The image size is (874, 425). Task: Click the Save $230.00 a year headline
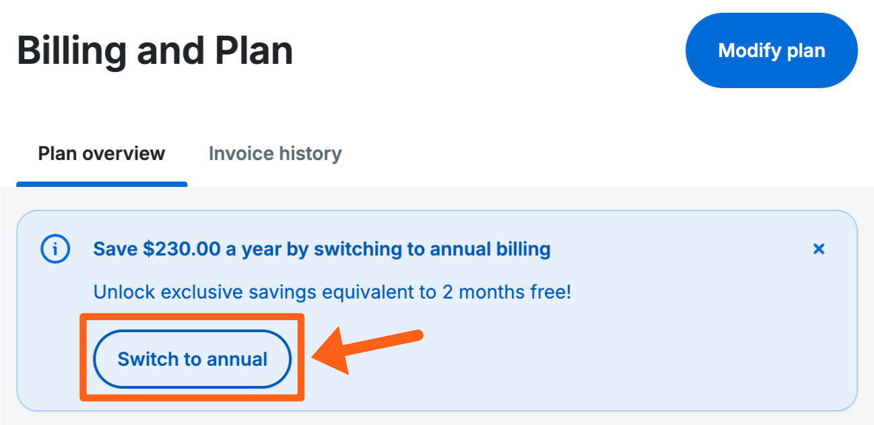tap(322, 249)
